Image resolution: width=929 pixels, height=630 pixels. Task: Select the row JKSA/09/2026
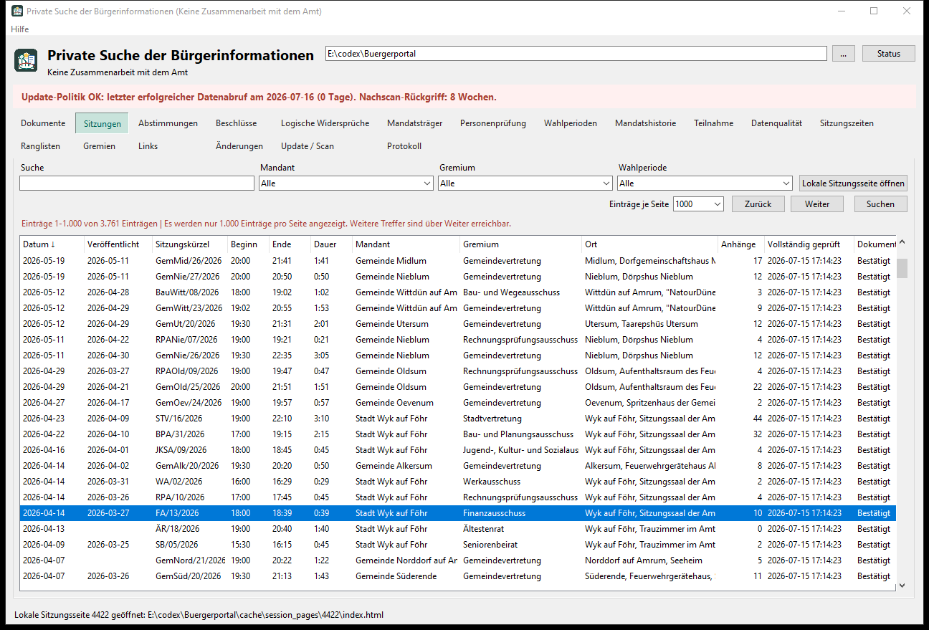click(x=458, y=450)
